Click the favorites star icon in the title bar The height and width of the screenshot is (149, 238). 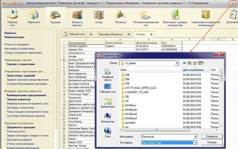[21, 3]
